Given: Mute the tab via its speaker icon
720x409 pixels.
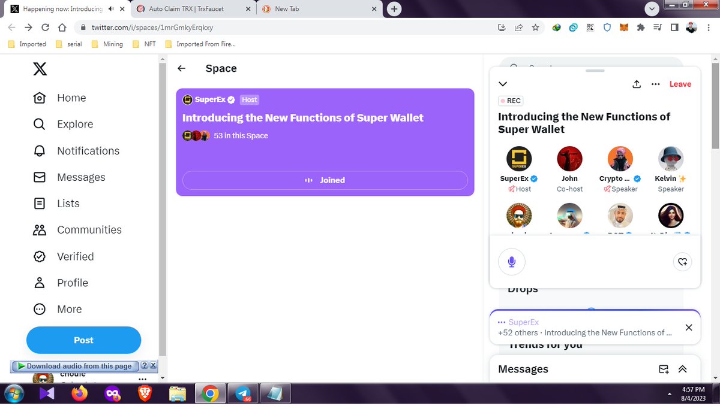Looking at the screenshot, I should point(111,9).
